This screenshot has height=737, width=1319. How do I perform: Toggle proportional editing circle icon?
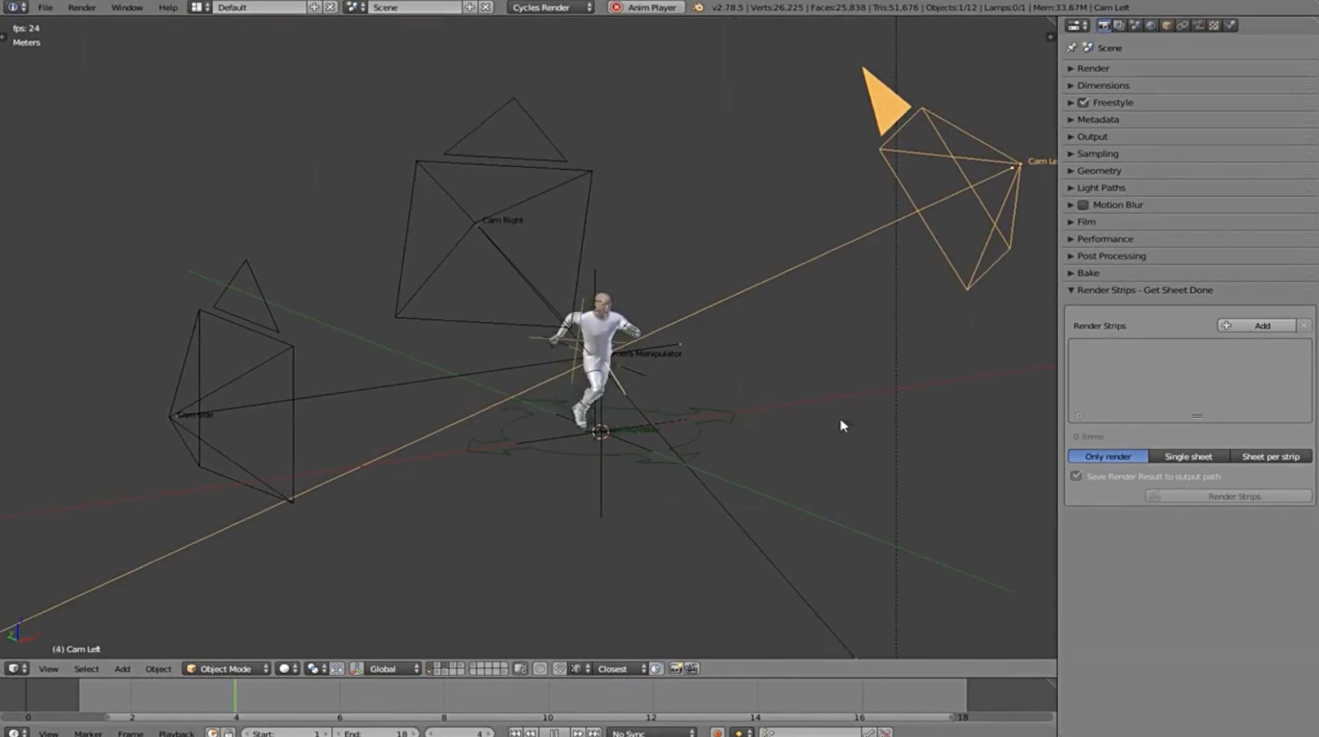[x=540, y=669]
